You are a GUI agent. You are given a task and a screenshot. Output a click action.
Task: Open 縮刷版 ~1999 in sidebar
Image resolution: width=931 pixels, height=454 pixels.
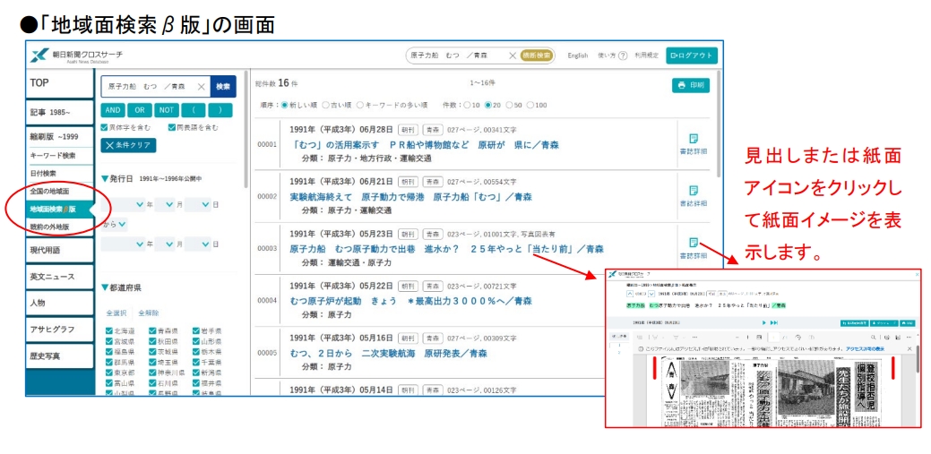tap(59, 136)
